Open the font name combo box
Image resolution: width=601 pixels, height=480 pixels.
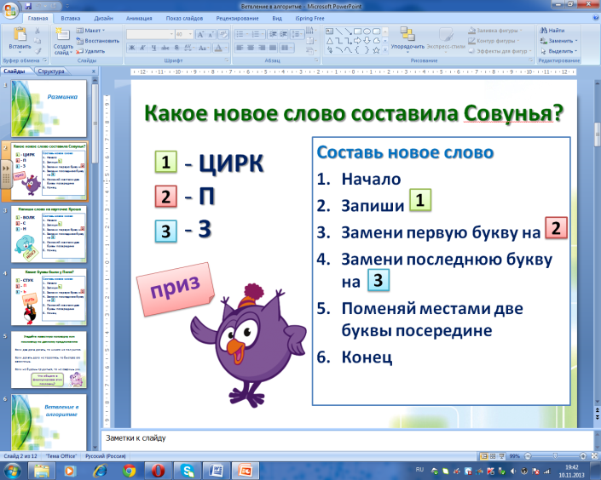[150, 34]
